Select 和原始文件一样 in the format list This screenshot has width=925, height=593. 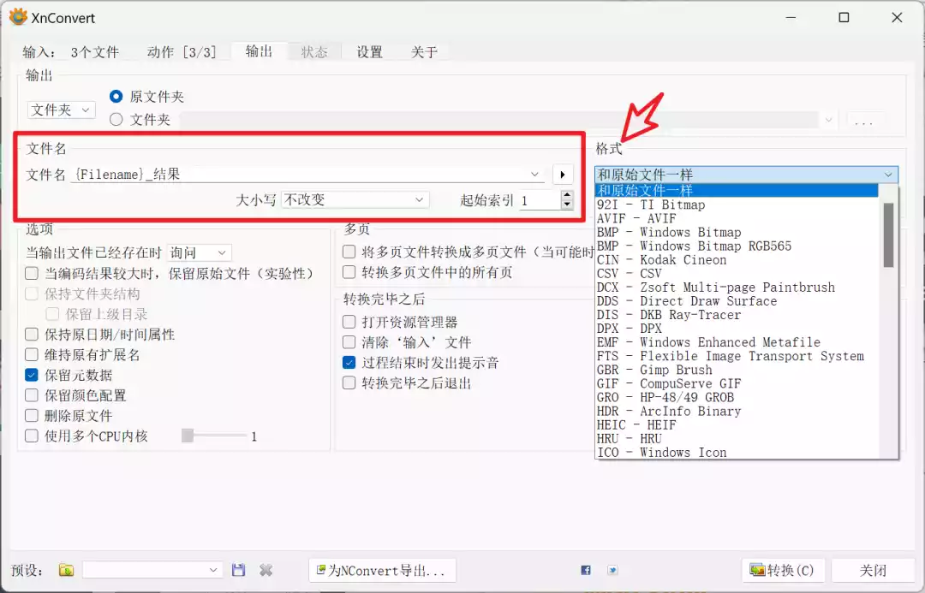[x=737, y=191]
